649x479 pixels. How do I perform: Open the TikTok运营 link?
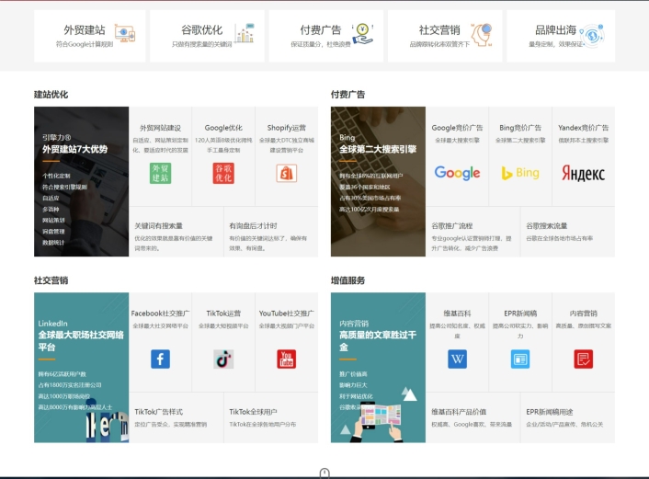click(223, 314)
